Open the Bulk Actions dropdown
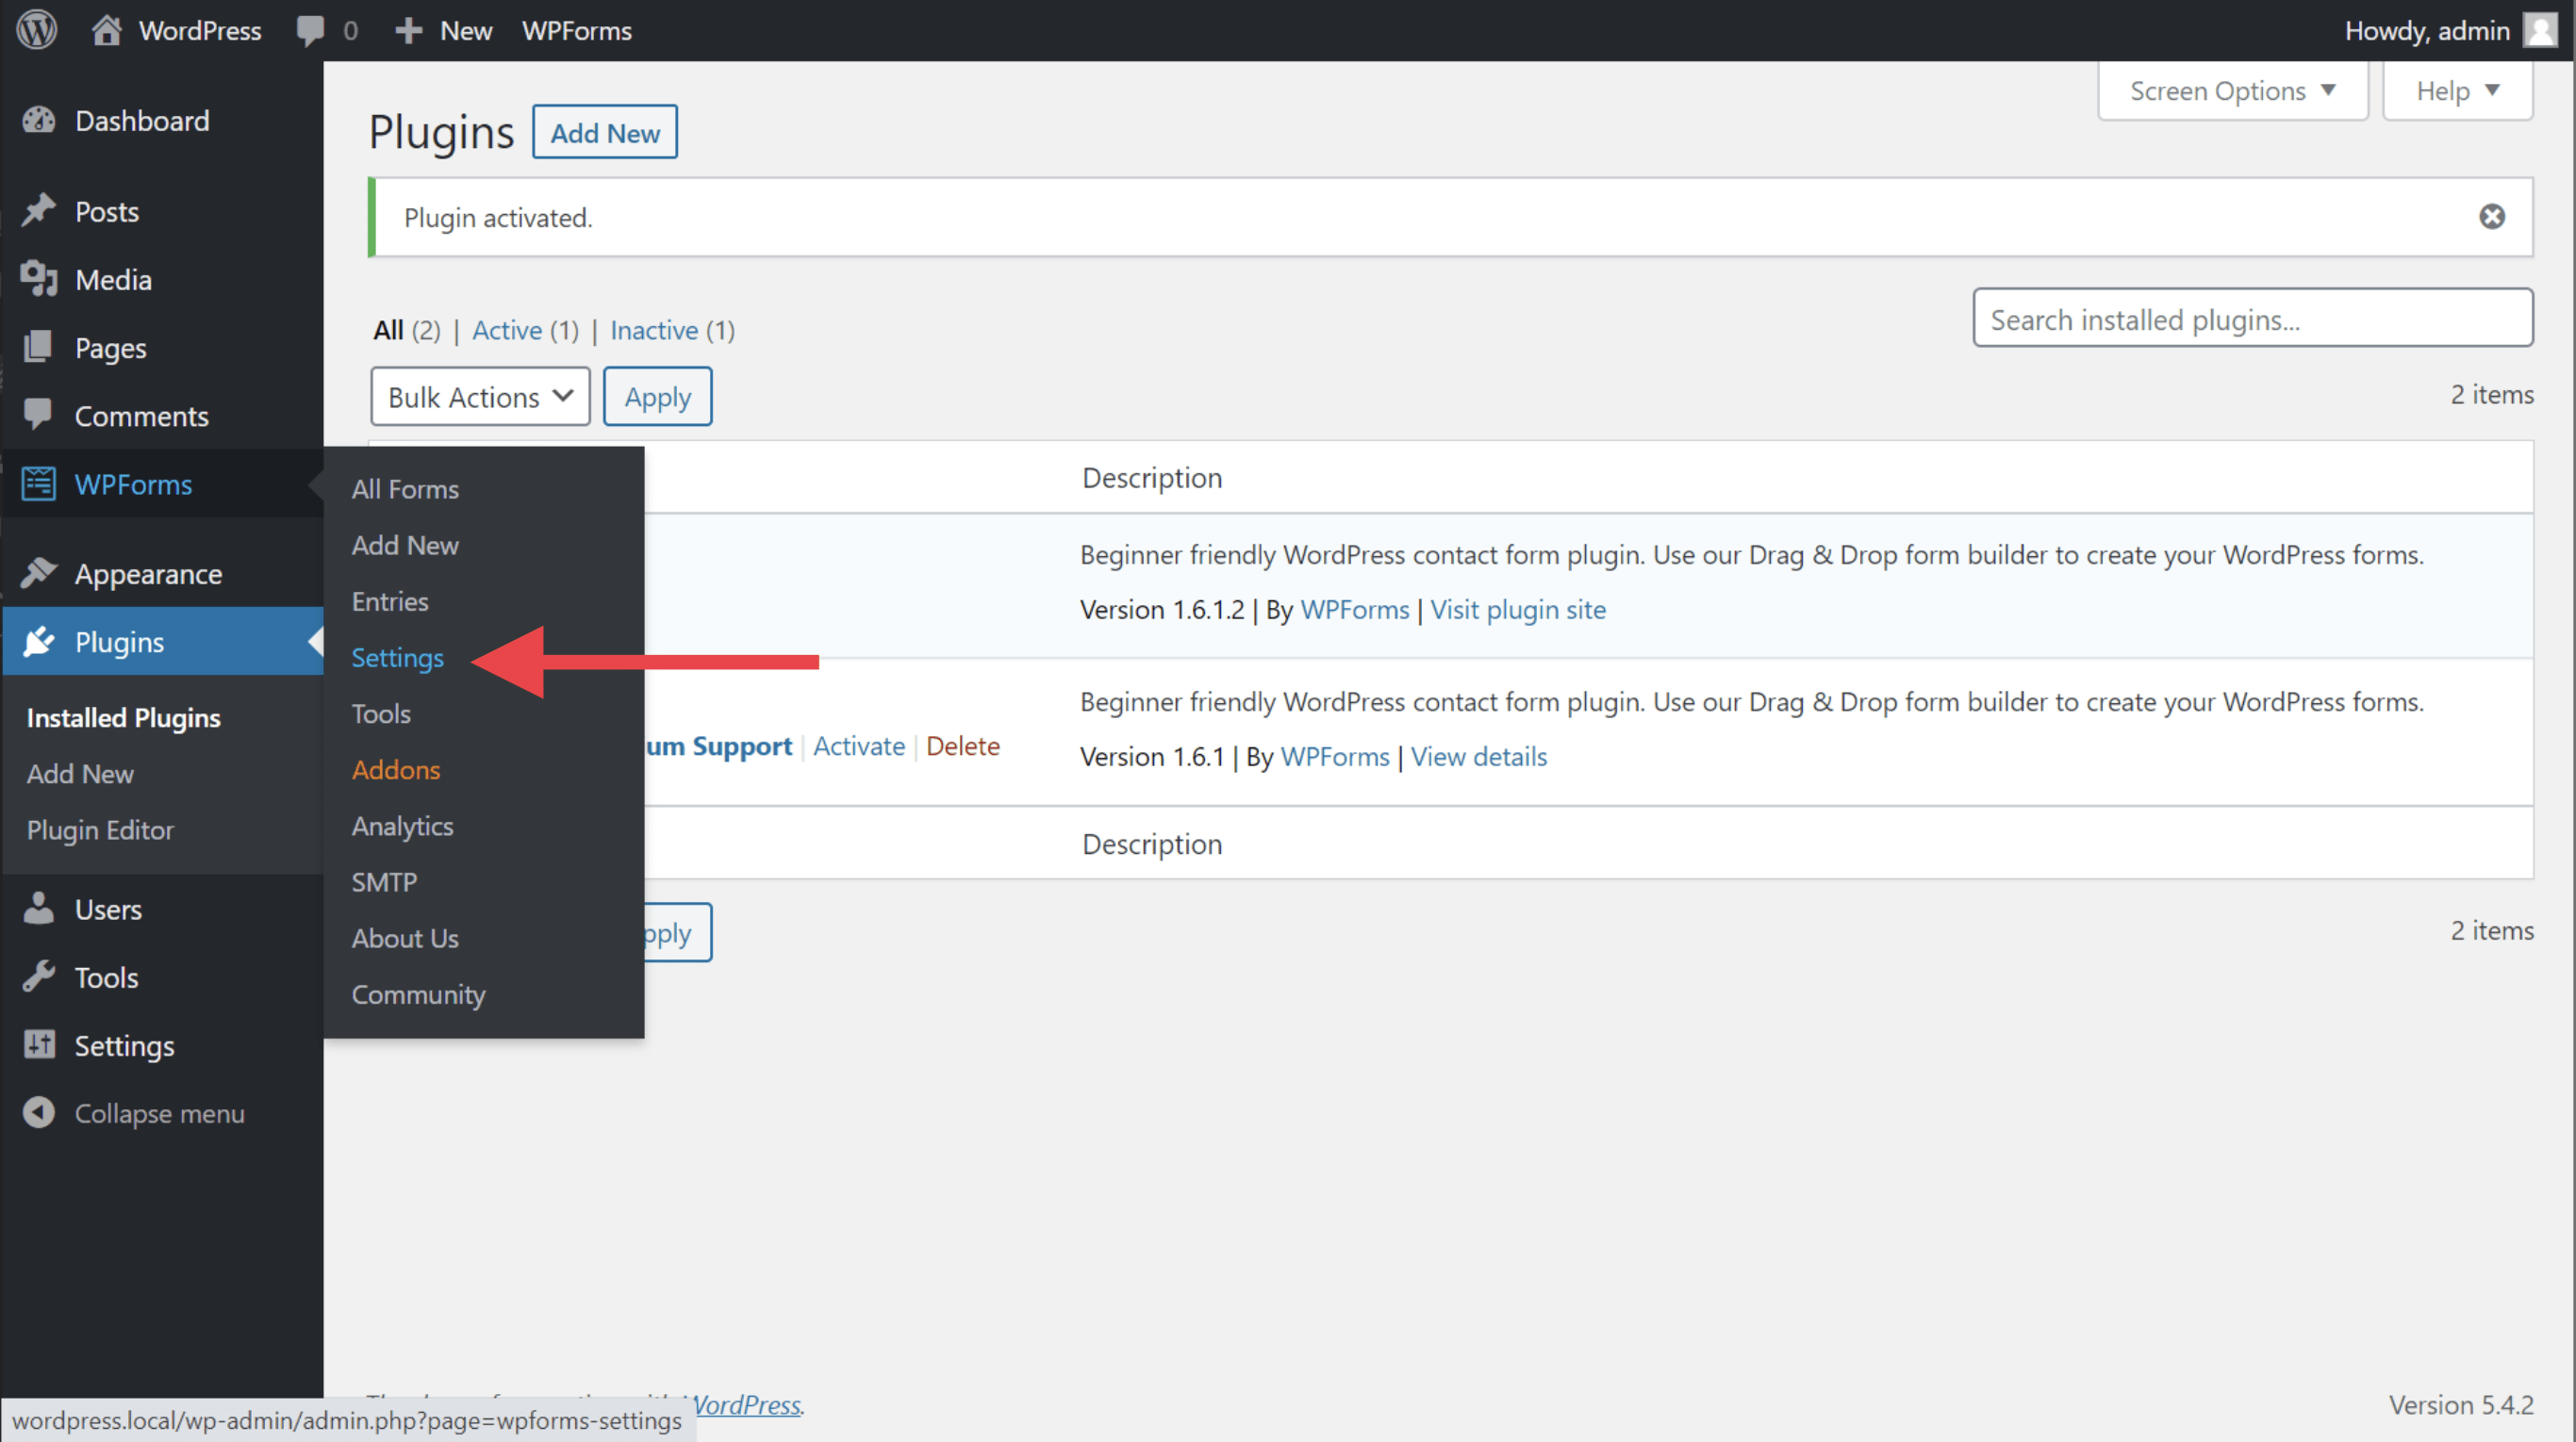2576x1442 pixels. (x=480, y=397)
